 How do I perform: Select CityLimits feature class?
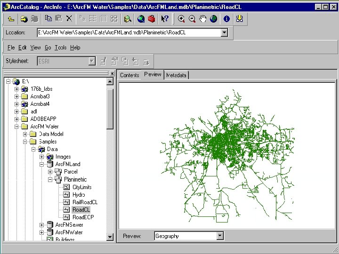pyautogui.click(x=82, y=187)
